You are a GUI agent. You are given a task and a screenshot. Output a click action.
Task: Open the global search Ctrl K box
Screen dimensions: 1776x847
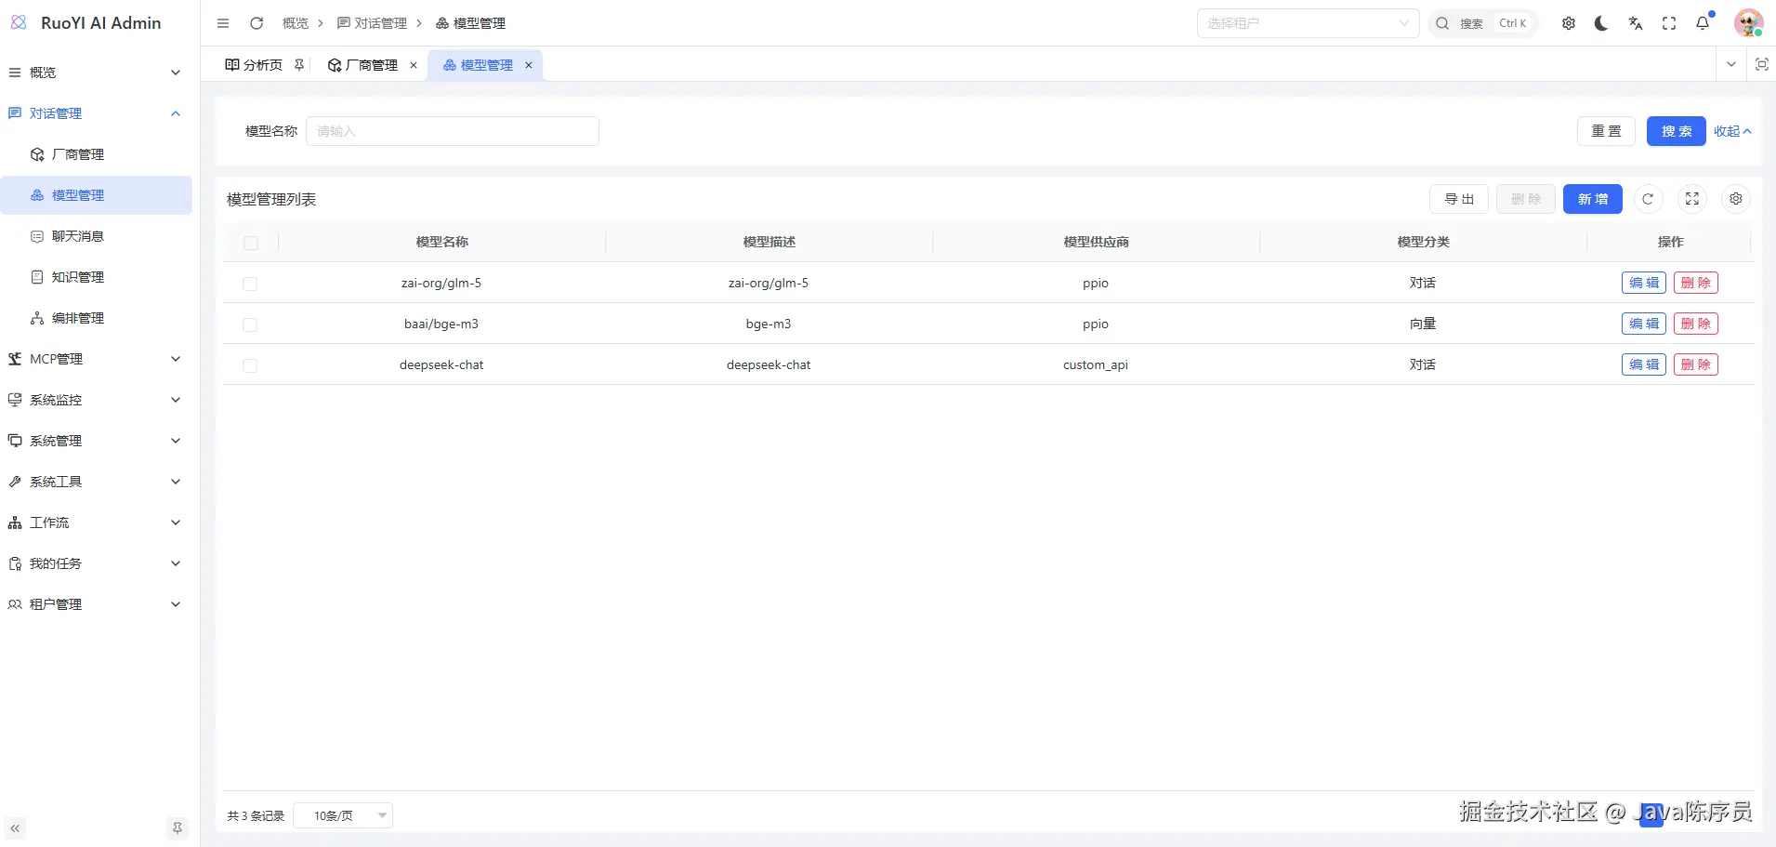[x=1483, y=23]
